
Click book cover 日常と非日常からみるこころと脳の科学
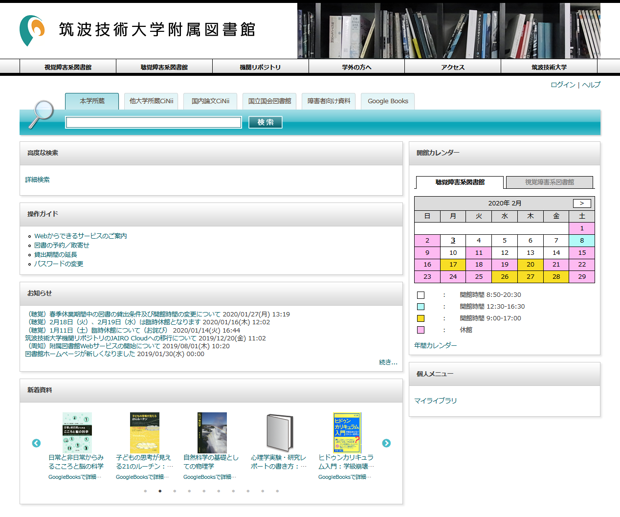pos(77,433)
